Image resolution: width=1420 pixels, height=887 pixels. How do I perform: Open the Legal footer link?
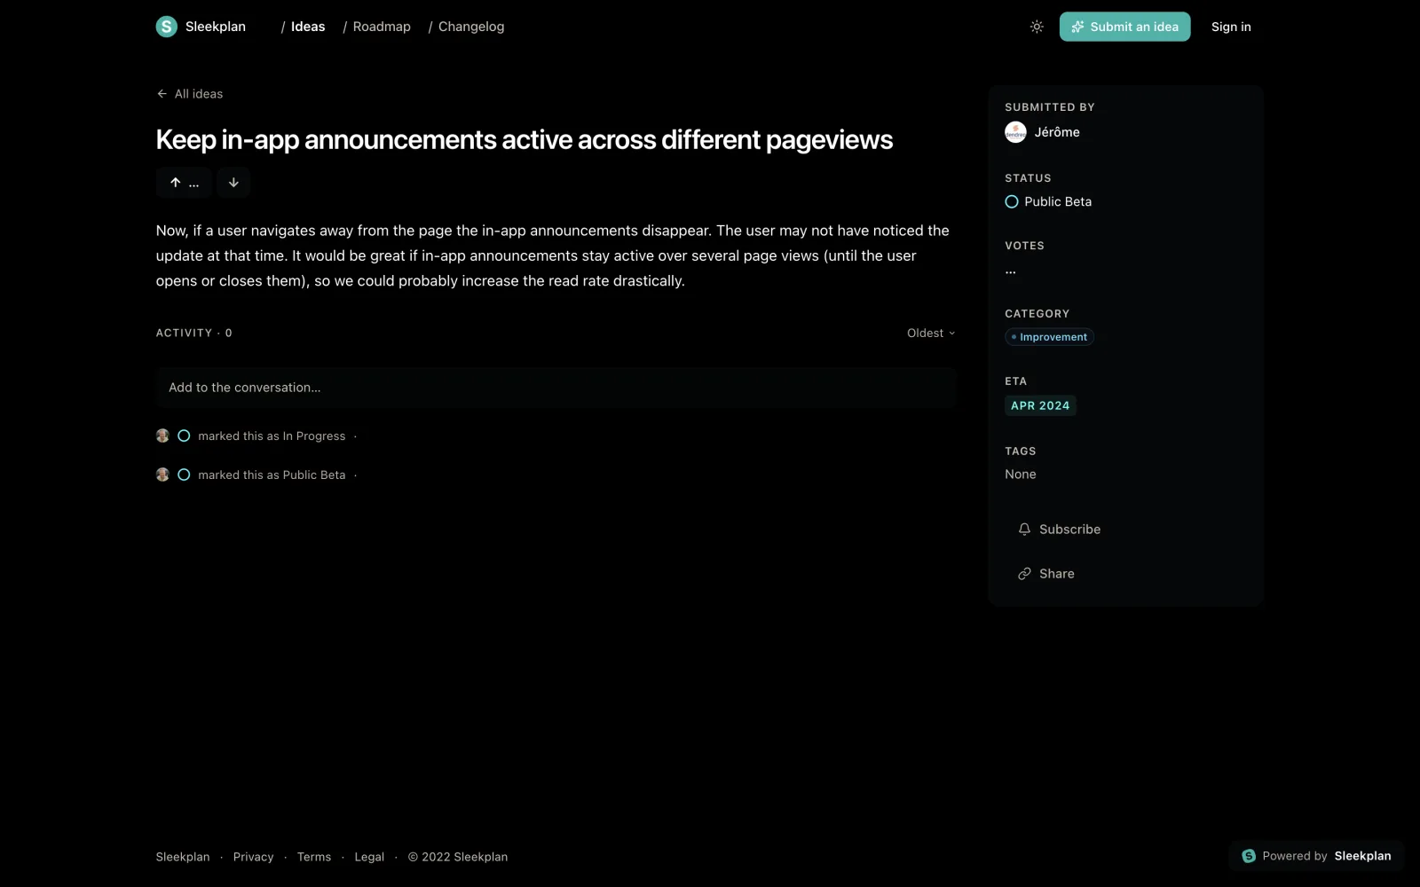(x=369, y=857)
